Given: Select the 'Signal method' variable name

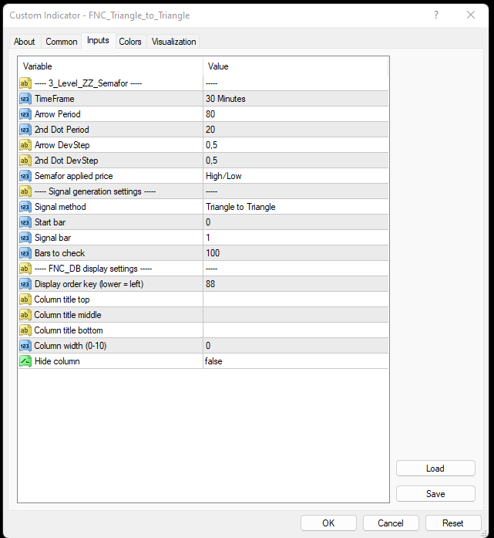Looking at the screenshot, I should tap(60, 207).
